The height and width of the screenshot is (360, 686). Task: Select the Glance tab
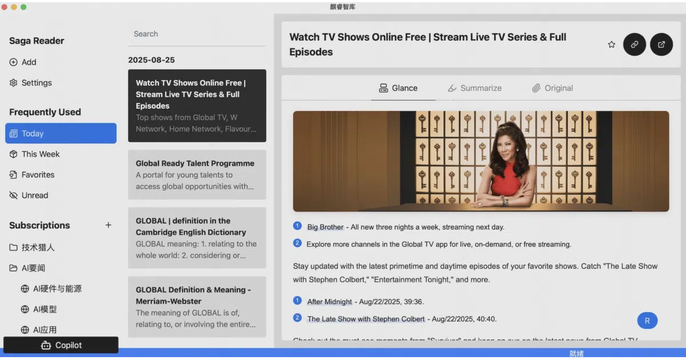(x=398, y=88)
